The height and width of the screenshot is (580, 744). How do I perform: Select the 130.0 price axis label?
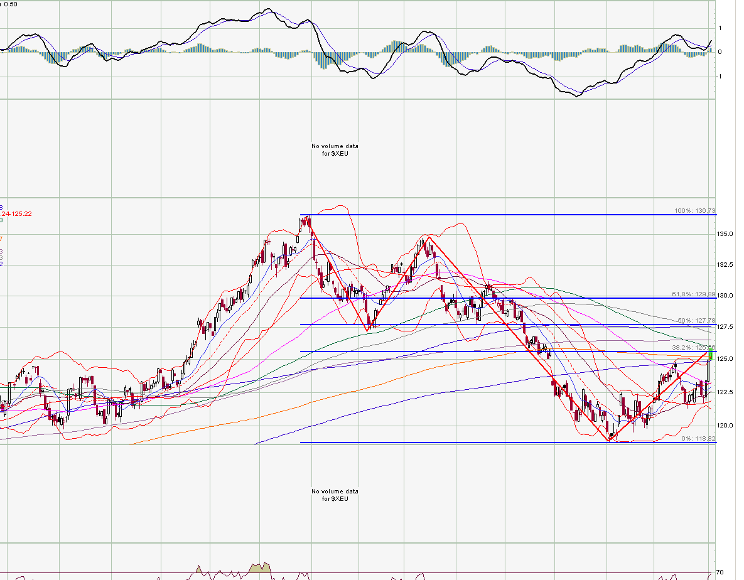click(x=725, y=296)
